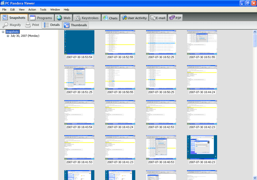The width and height of the screenshot is (257, 180).
Task: Collapse the Snapshots tree root
Action: [3, 32]
